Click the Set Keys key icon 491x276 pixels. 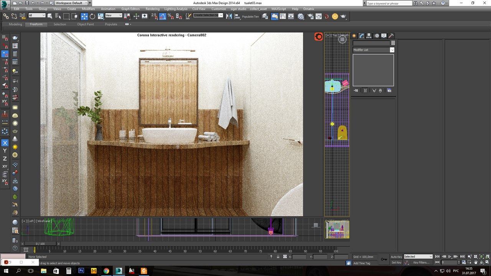pos(384,260)
